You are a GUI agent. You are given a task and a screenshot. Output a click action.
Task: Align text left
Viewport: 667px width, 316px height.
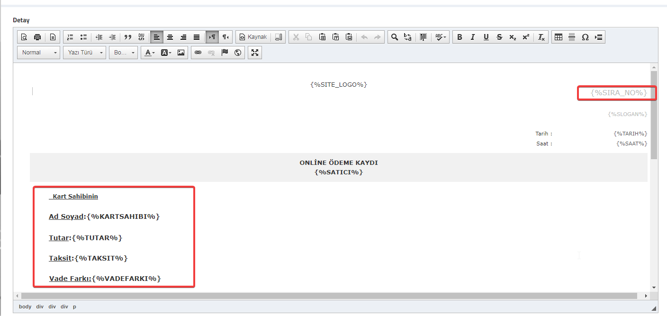click(x=157, y=37)
